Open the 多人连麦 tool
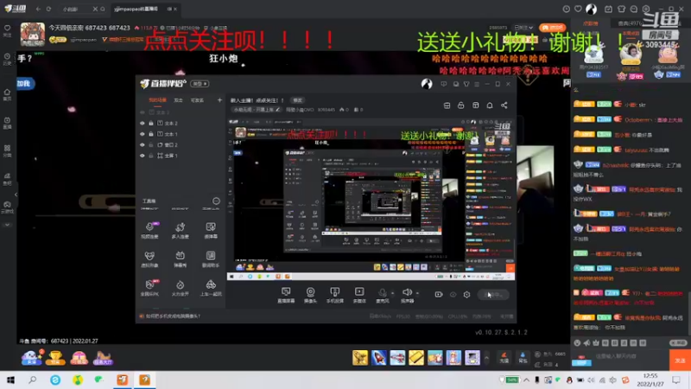The image size is (691, 389). (x=180, y=230)
